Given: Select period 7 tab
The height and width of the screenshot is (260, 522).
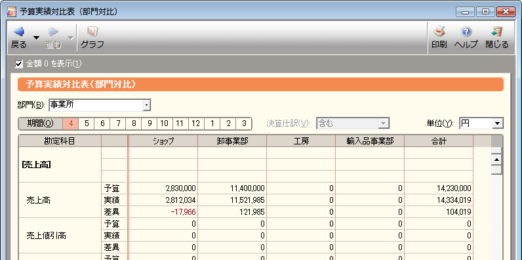Looking at the screenshot, I should click(118, 123).
